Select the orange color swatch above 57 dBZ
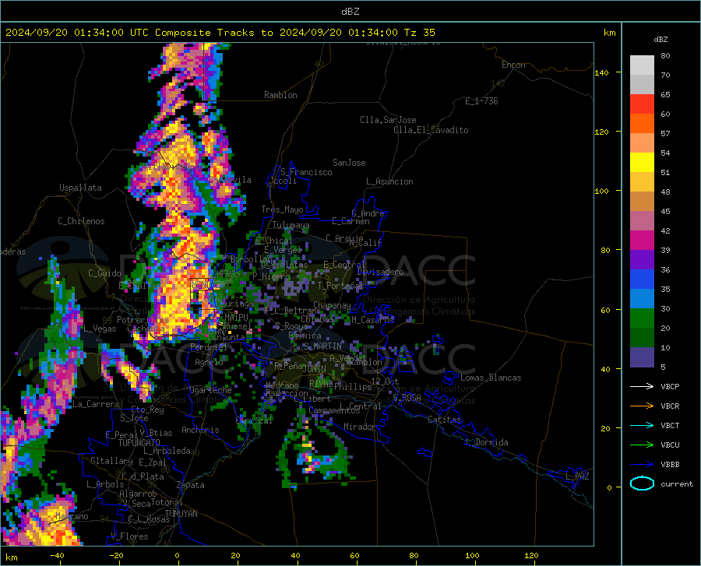The image size is (701, 566). (642, 123)
